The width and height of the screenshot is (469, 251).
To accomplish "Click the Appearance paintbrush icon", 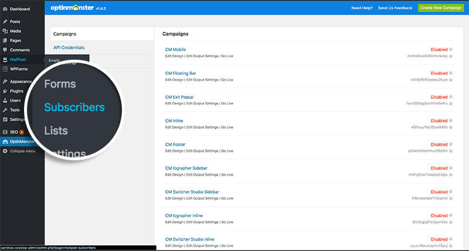I will coord(5,81).
